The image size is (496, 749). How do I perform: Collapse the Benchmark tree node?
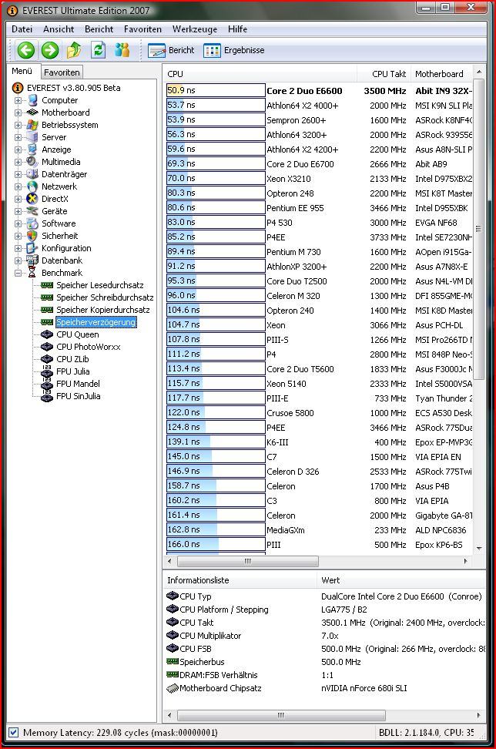[18, 273]
